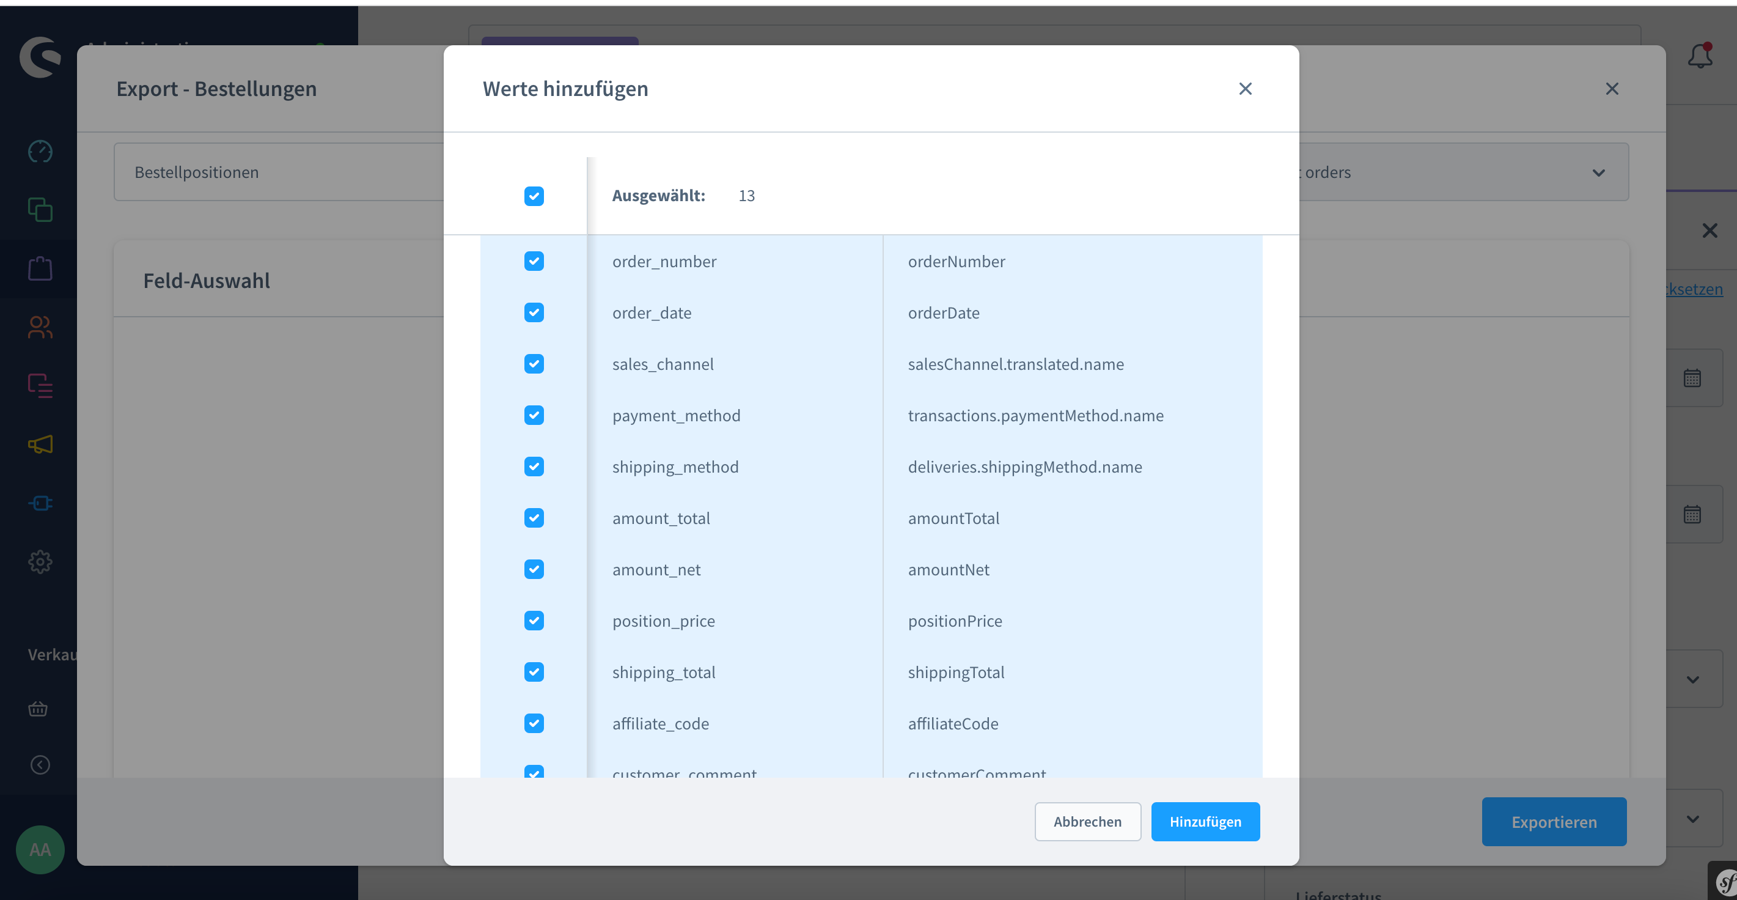Expand the bottom right-panel dropdown chevron
The height and width of the screenshot is (900, 1737).
click(x=1692, y=818)
